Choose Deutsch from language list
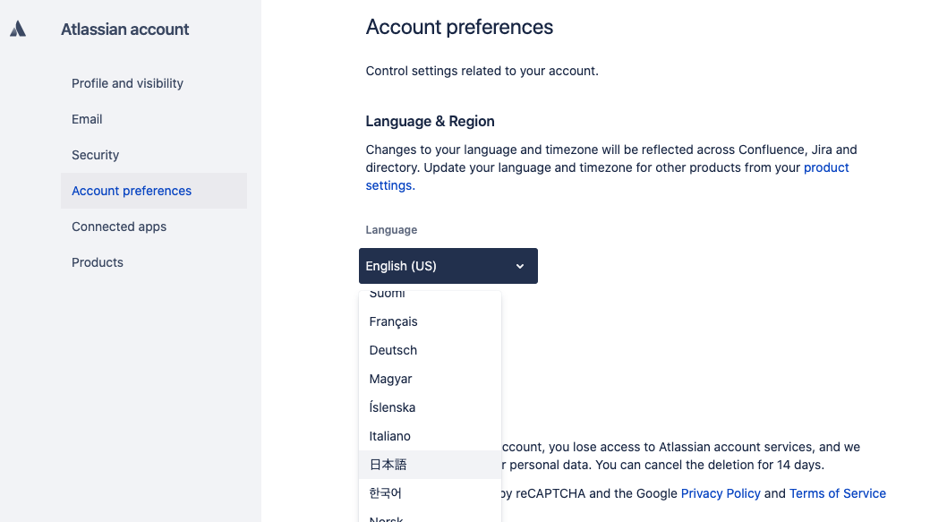 pyautogui.click(x=430, y=350)
